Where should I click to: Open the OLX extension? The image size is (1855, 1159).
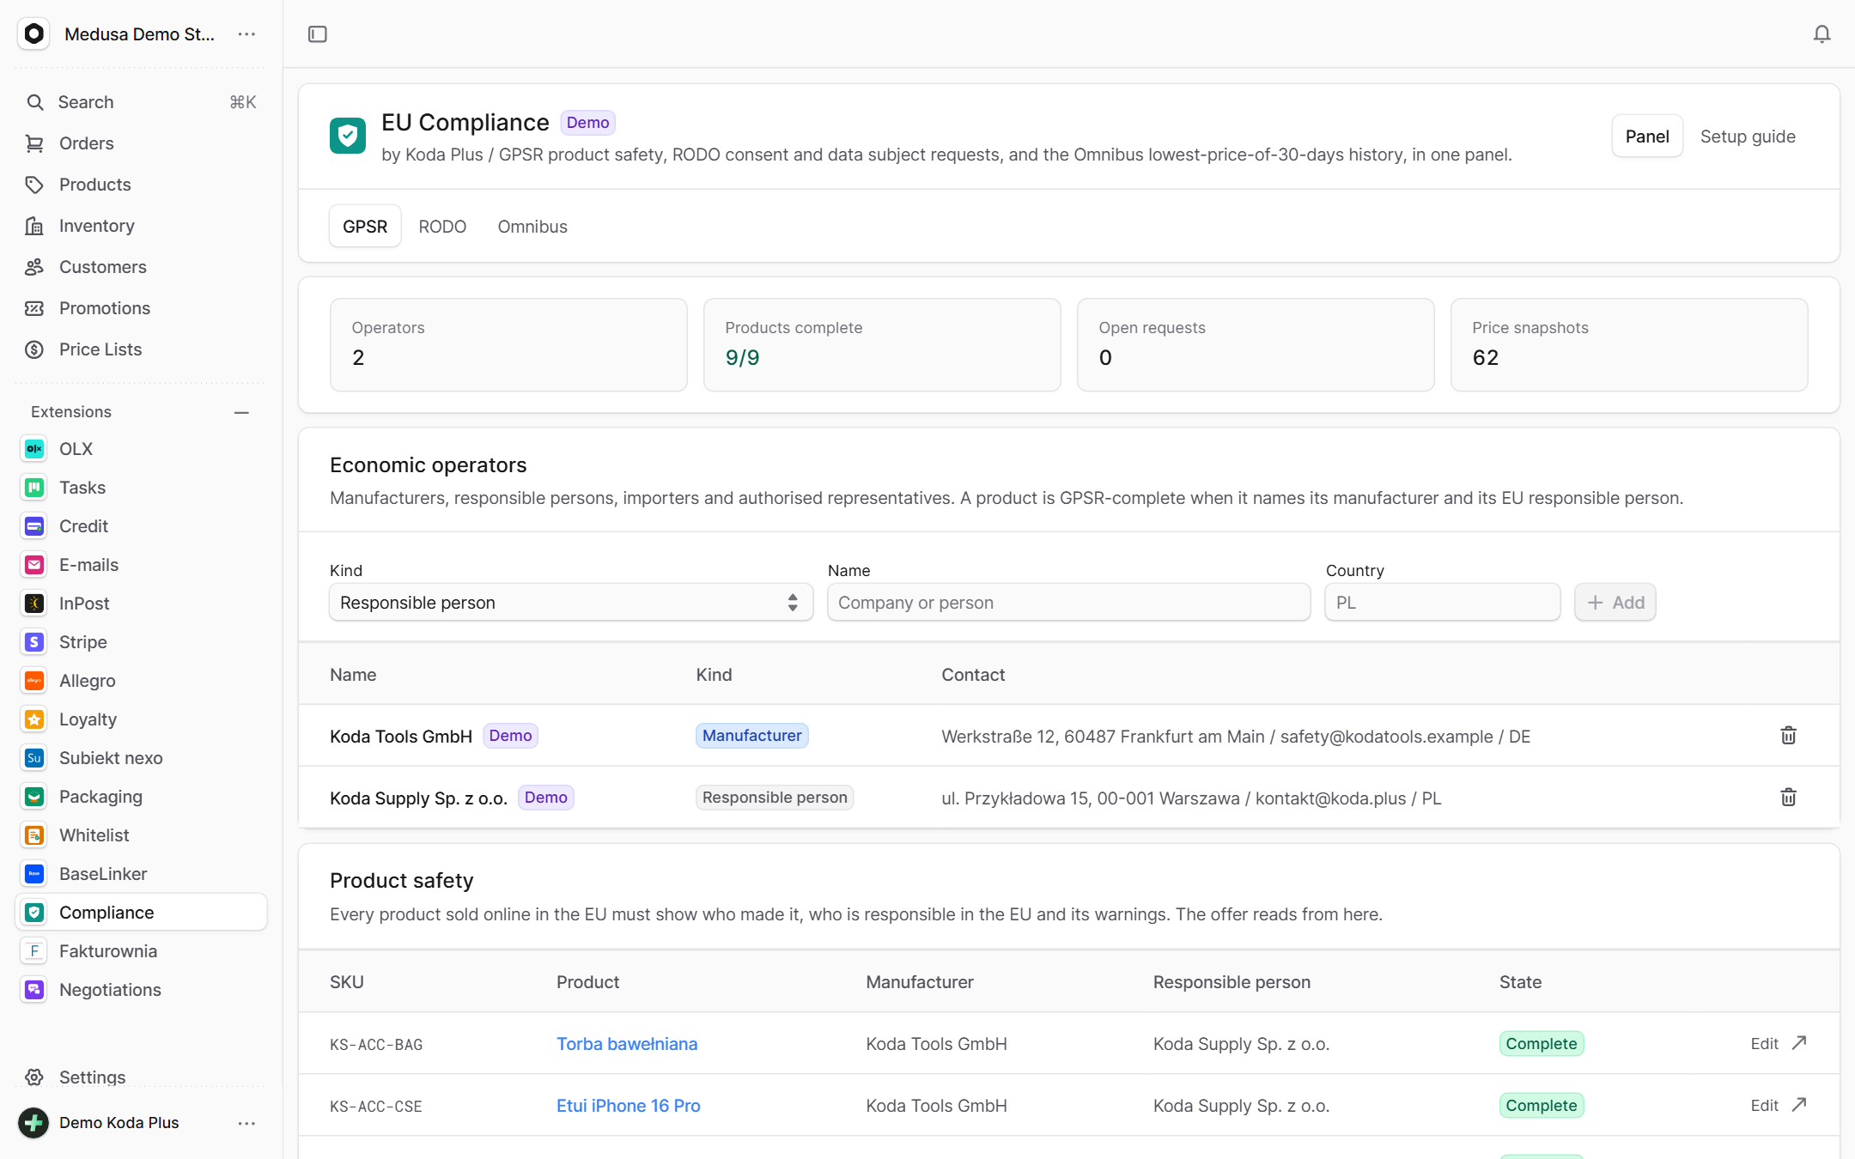pos(142,449)
